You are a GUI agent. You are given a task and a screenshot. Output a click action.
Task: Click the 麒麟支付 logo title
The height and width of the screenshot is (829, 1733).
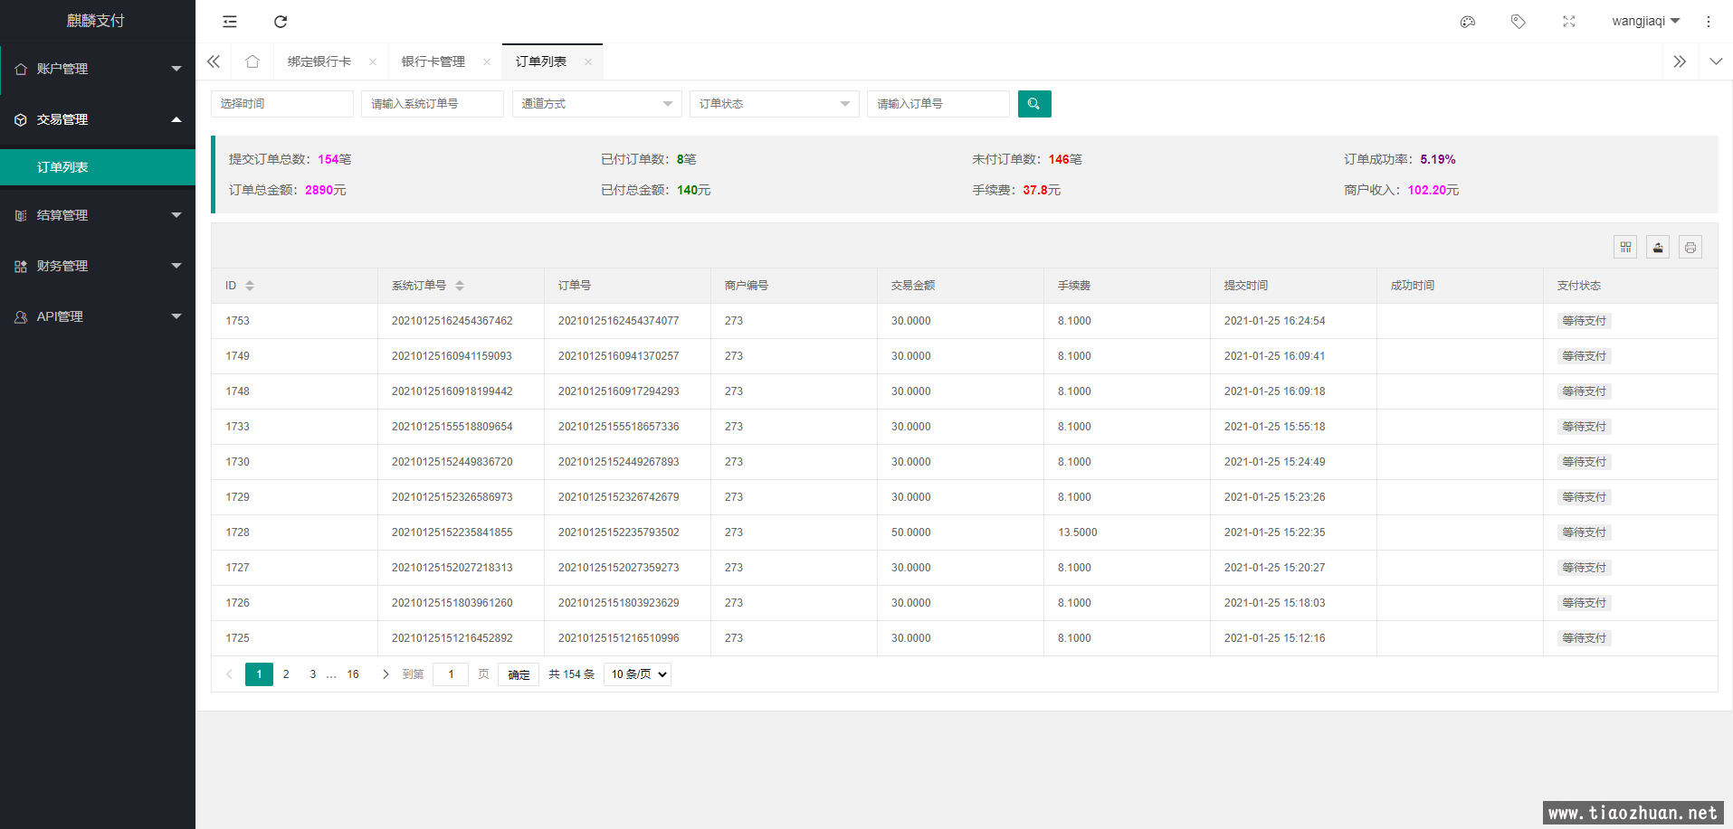(96, 21)
